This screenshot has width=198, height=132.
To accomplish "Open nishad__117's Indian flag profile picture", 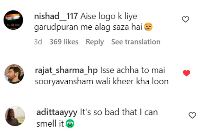I will pyautogui.click(x=13, y=20).
